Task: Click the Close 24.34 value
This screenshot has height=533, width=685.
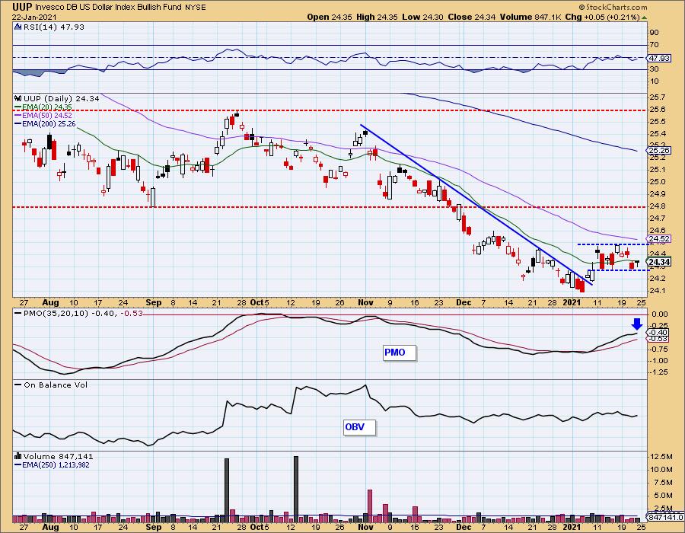Action: tap(472, 17)
